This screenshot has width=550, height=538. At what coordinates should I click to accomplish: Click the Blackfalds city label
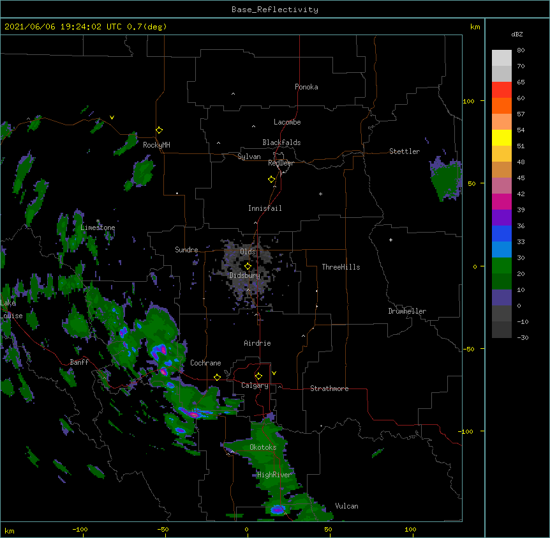pyautogui.click(x=281, y=142)
